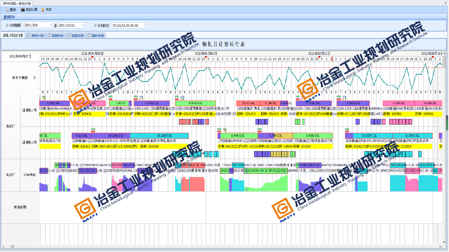The height and width of the screenshot is (252, 449).
Task: Close the document with top-right X
Action: [x=446, y=3]
